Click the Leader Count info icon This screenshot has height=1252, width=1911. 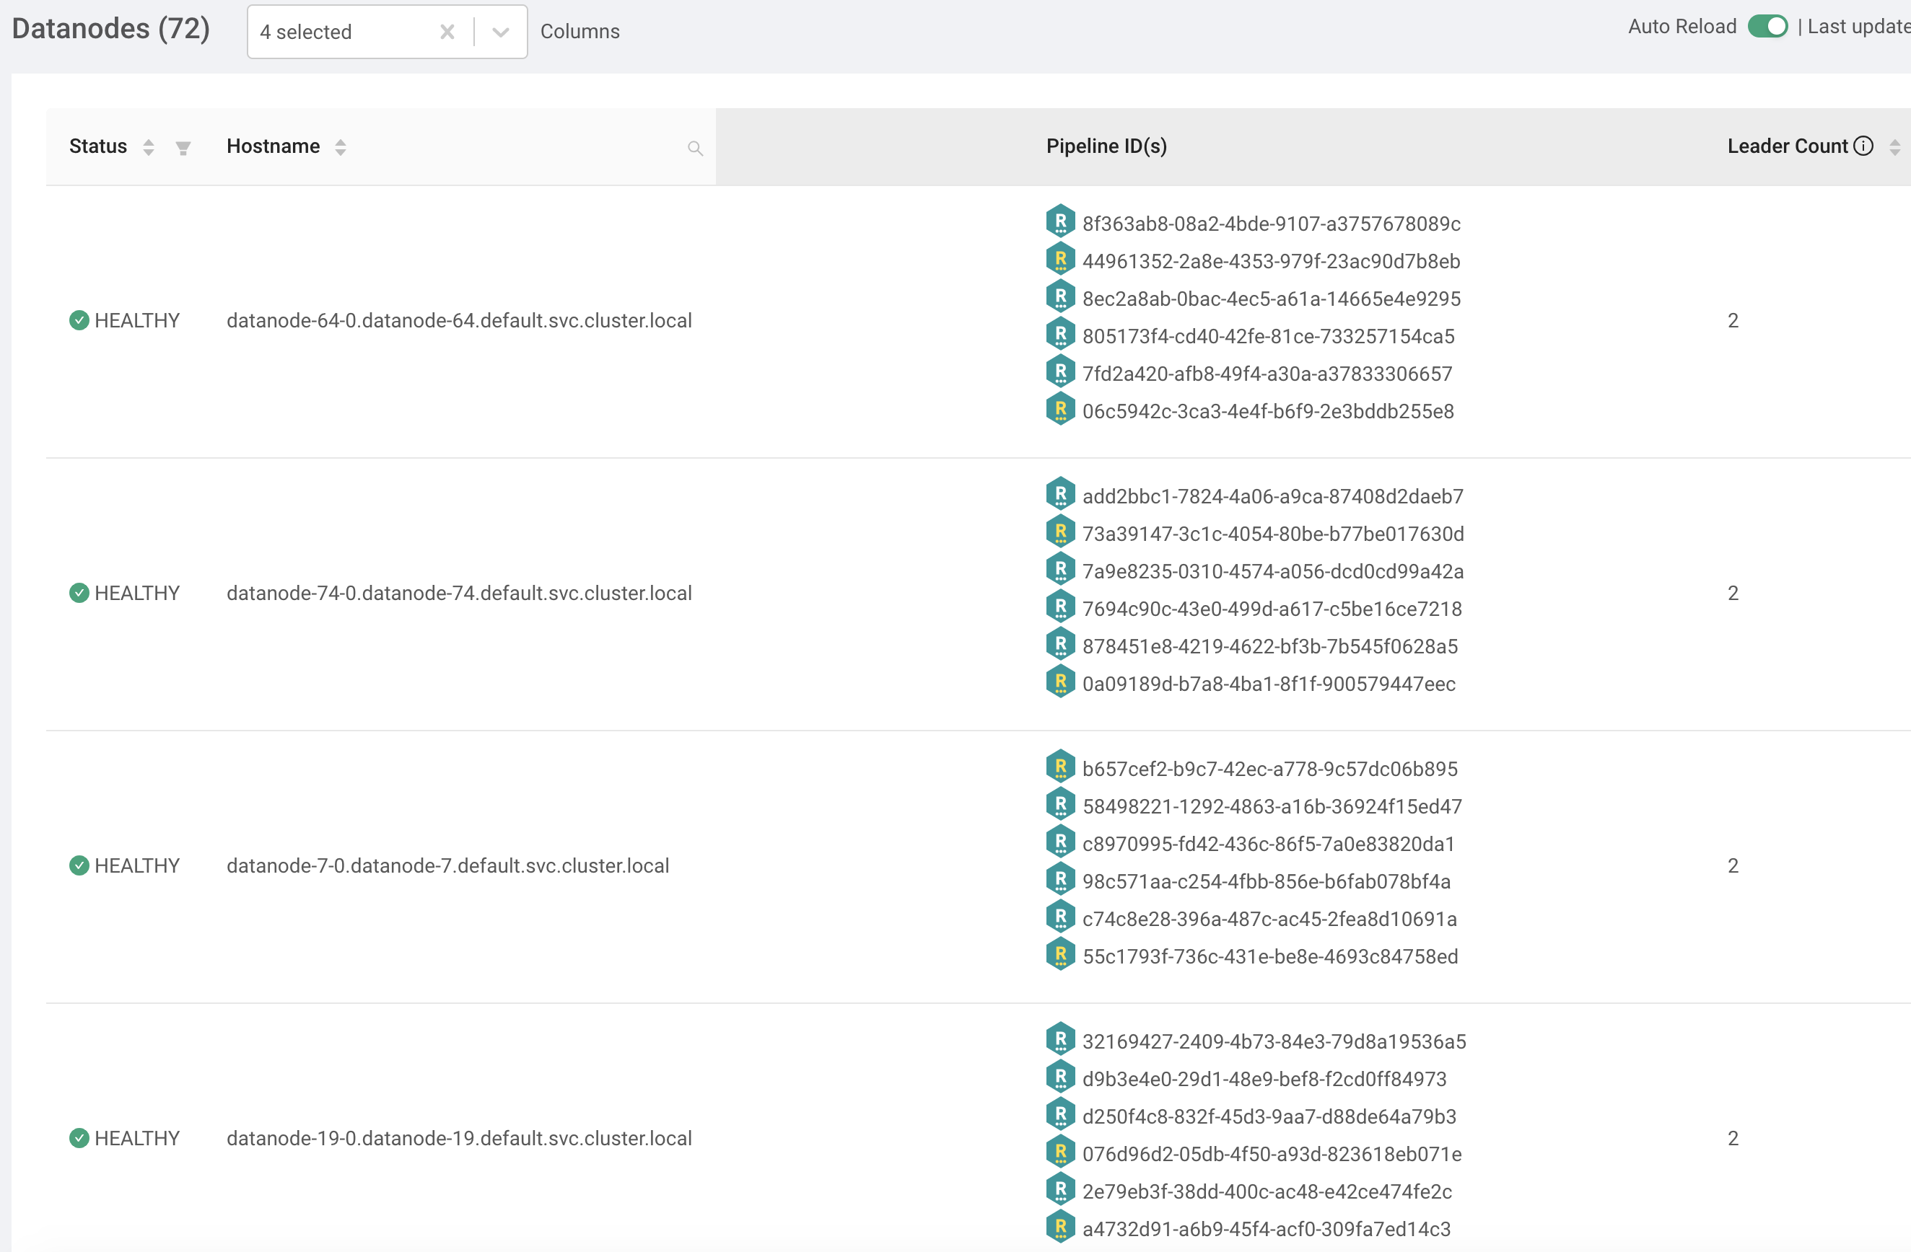(1863, 146)
